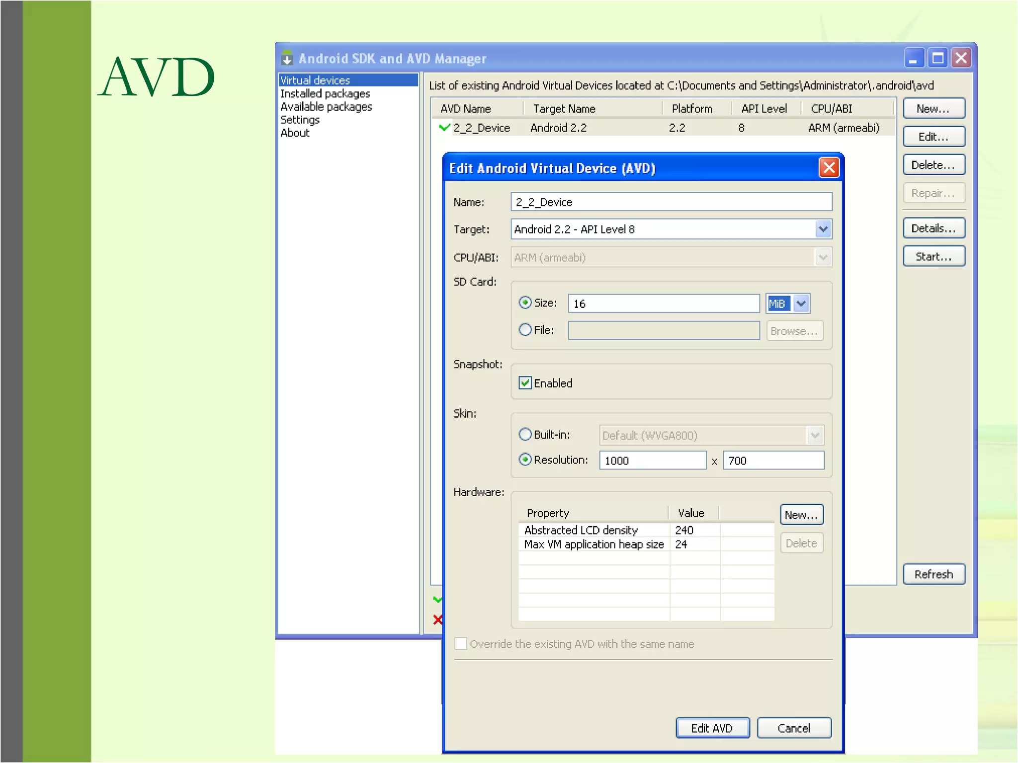Select Installed packages in the sidebar
This screenshot has width=1018, height=763.
325,93
